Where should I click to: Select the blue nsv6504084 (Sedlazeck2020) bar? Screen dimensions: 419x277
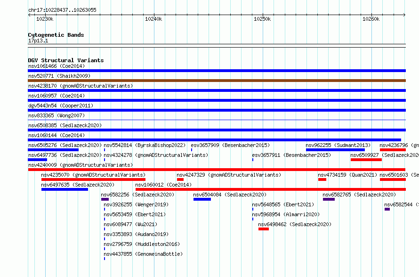pos(202,199)
